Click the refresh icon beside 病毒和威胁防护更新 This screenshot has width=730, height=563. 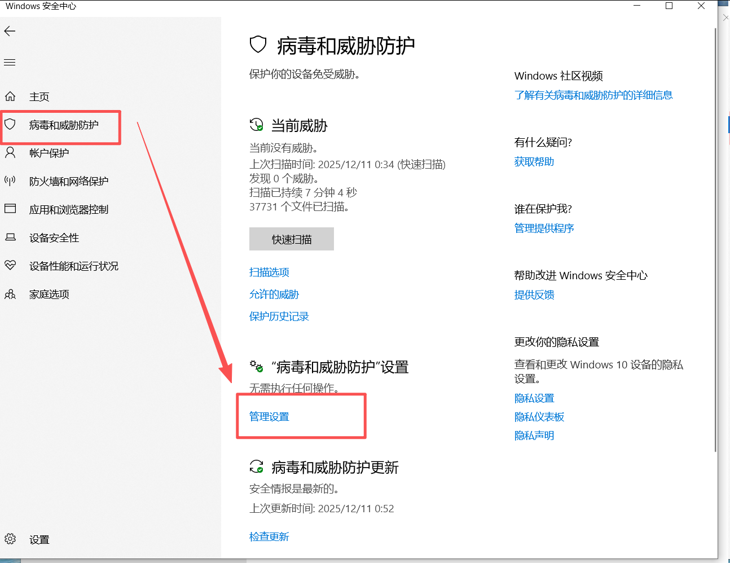pos(257,467)
